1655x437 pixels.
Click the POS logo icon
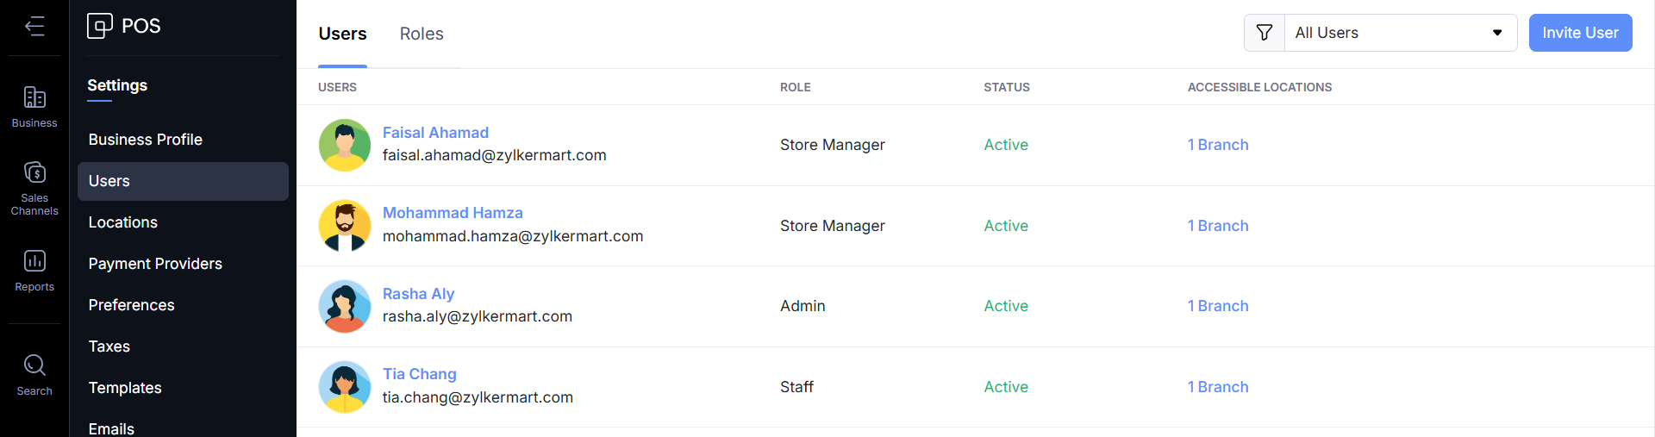100,26
